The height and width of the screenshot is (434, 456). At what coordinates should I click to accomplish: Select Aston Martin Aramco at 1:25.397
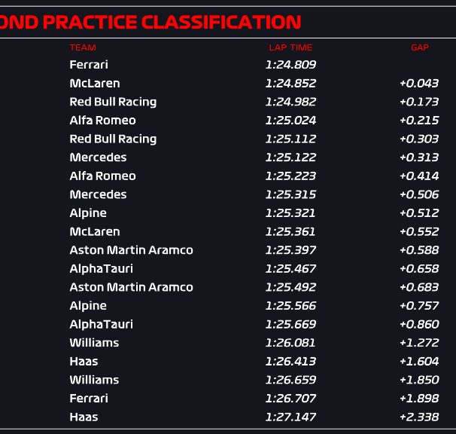131,250
